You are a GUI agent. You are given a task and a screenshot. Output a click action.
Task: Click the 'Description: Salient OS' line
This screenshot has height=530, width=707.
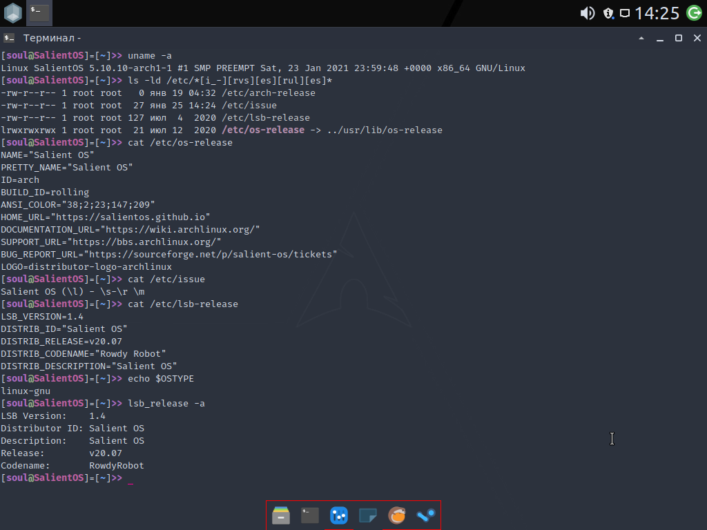(x=72, y=441)
